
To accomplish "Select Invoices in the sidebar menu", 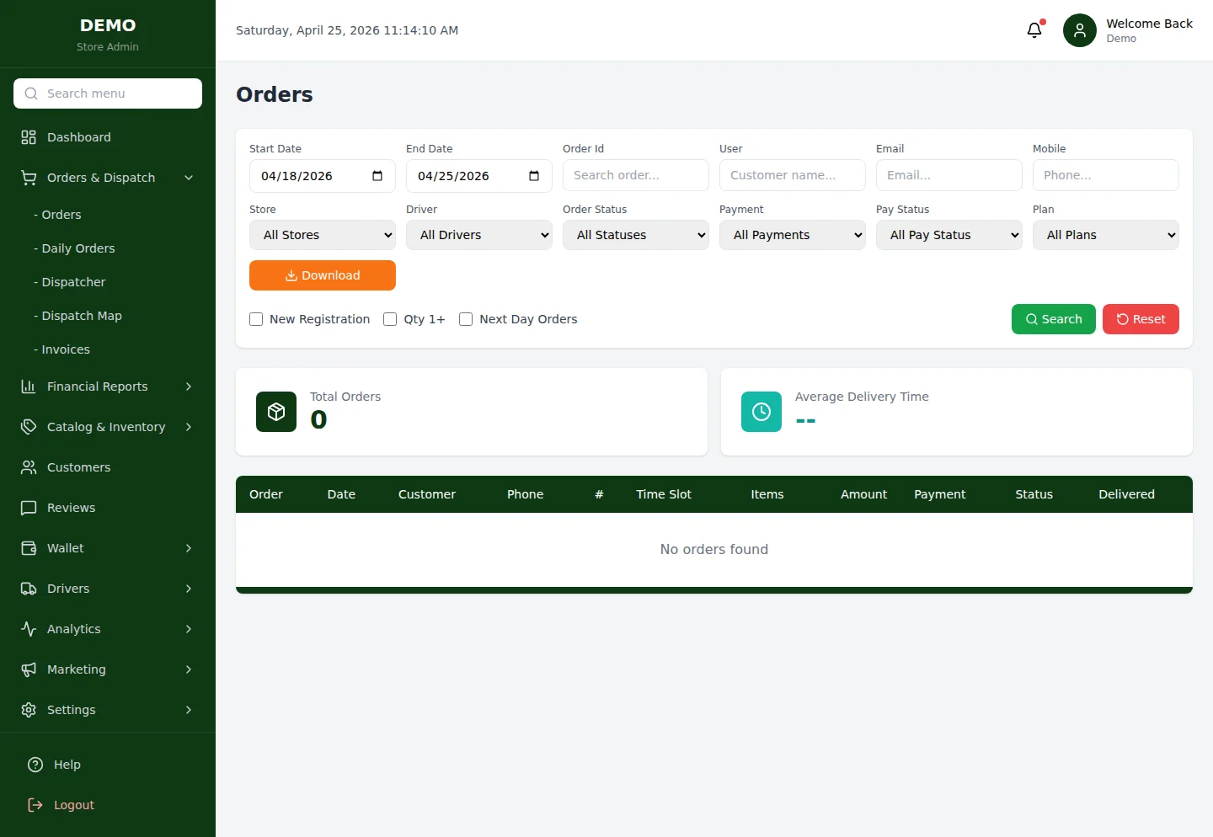I will 65,349.
